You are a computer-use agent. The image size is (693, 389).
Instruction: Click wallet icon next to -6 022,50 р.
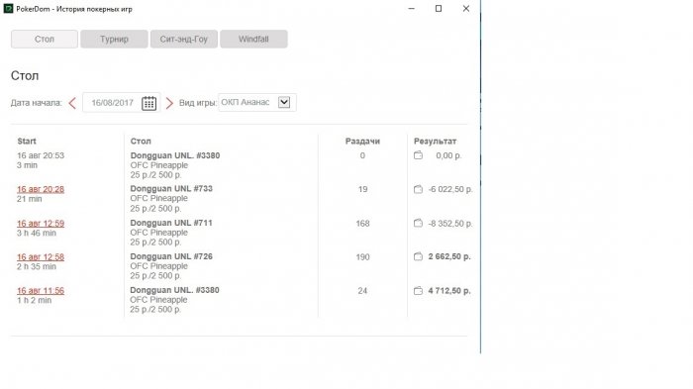418,189
